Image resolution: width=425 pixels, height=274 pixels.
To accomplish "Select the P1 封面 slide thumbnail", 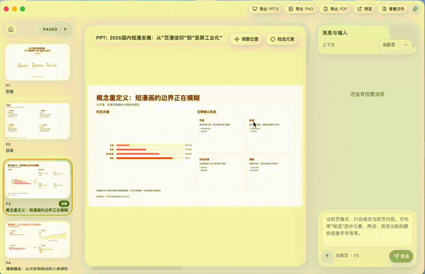I will tap(38, 62).
